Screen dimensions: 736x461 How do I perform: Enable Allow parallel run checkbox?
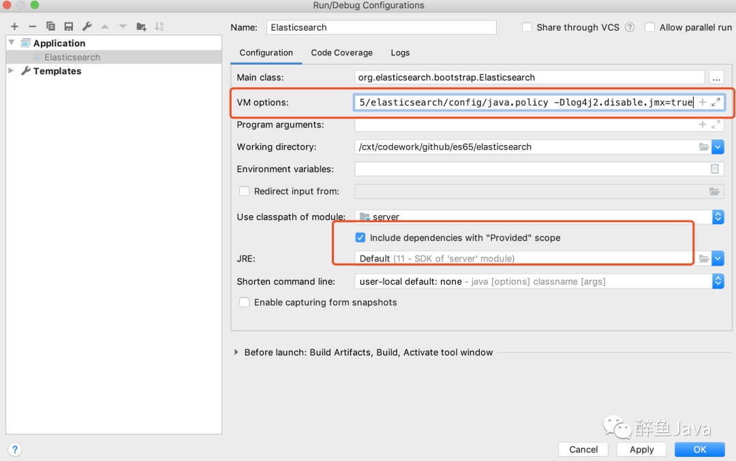649,27
